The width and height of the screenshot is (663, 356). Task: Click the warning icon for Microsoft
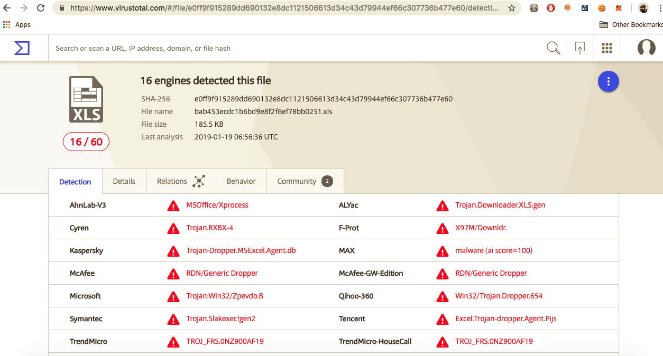pos(173,296)
